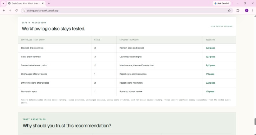The image size is (256, 135).
Task: Click the 'TRUST PRINCIPLES' label
Action: (34, 119)
